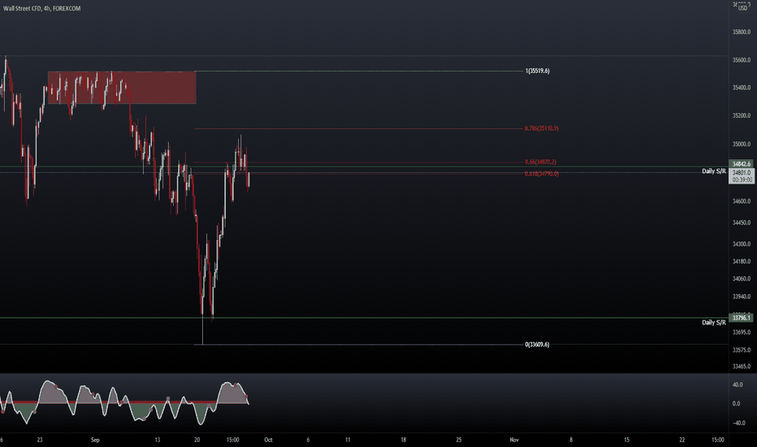The image size is (757, 447).
Task: Select the Daily S/R label near 34842.6
Action: point(714,171)
